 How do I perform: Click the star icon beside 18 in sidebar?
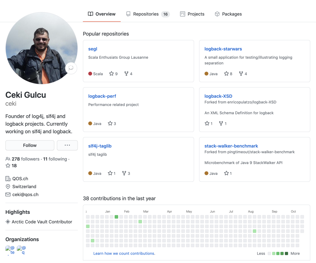click(8, 165)
